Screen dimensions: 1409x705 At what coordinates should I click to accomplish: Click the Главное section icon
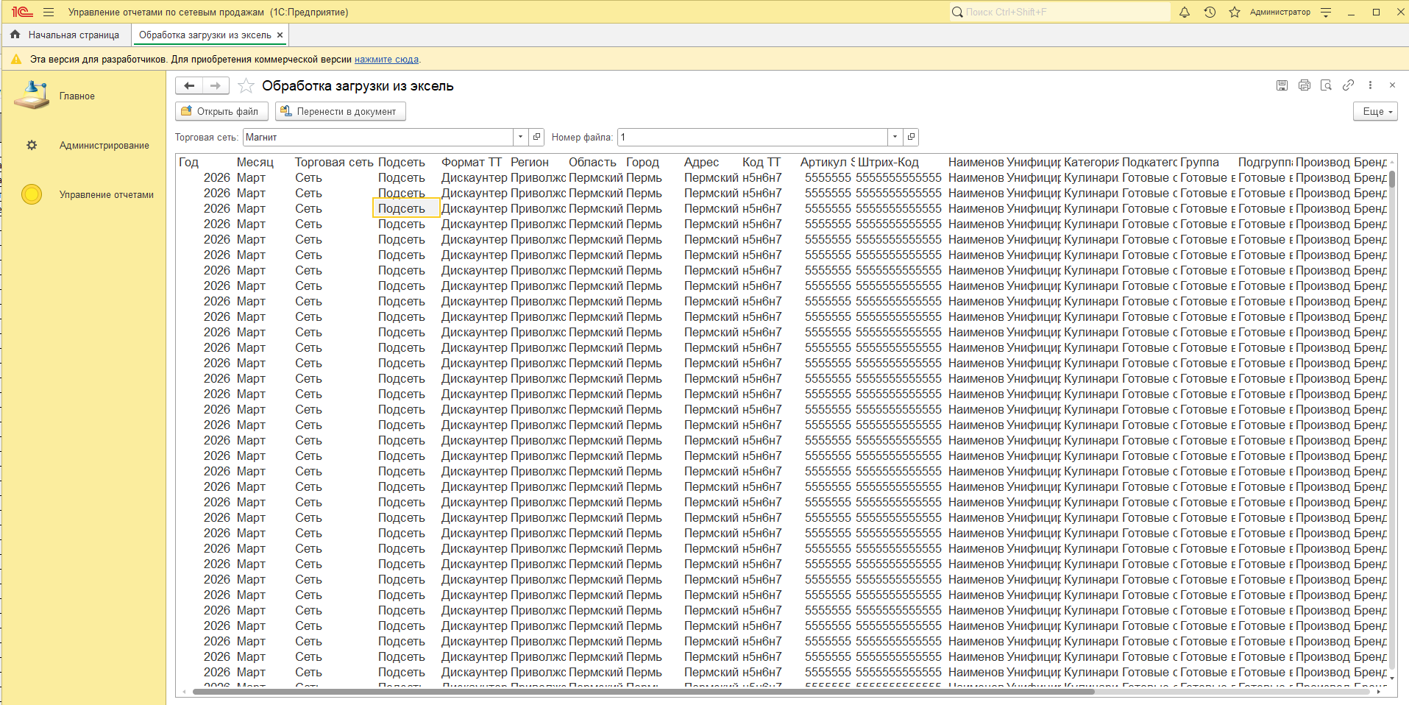click(x=31, y=96)
